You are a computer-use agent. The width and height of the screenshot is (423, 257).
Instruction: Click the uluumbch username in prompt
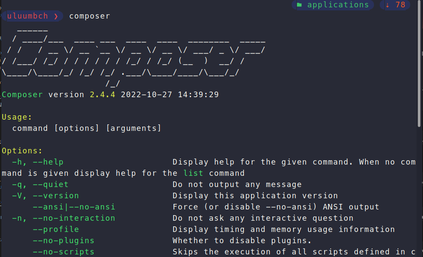(x=28, y=16)
